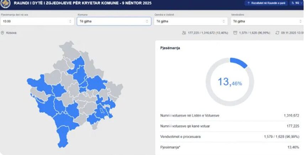Click the voters people icon
This screenshot has height=155, width=306.
click(184, 33)
